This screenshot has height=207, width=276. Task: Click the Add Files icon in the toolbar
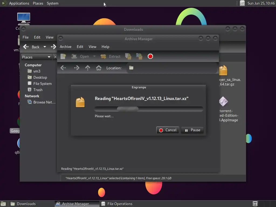pyautogui.click(x=128, y=56)
